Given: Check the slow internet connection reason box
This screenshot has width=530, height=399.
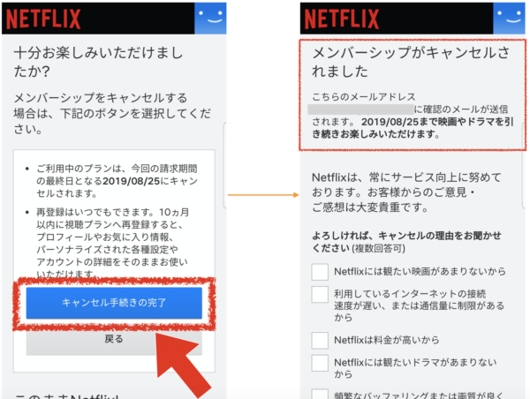Looking at the screenshot, I should coord(320,294).
